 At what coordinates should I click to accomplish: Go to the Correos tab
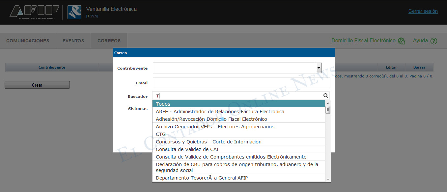[x=109, y=41]
